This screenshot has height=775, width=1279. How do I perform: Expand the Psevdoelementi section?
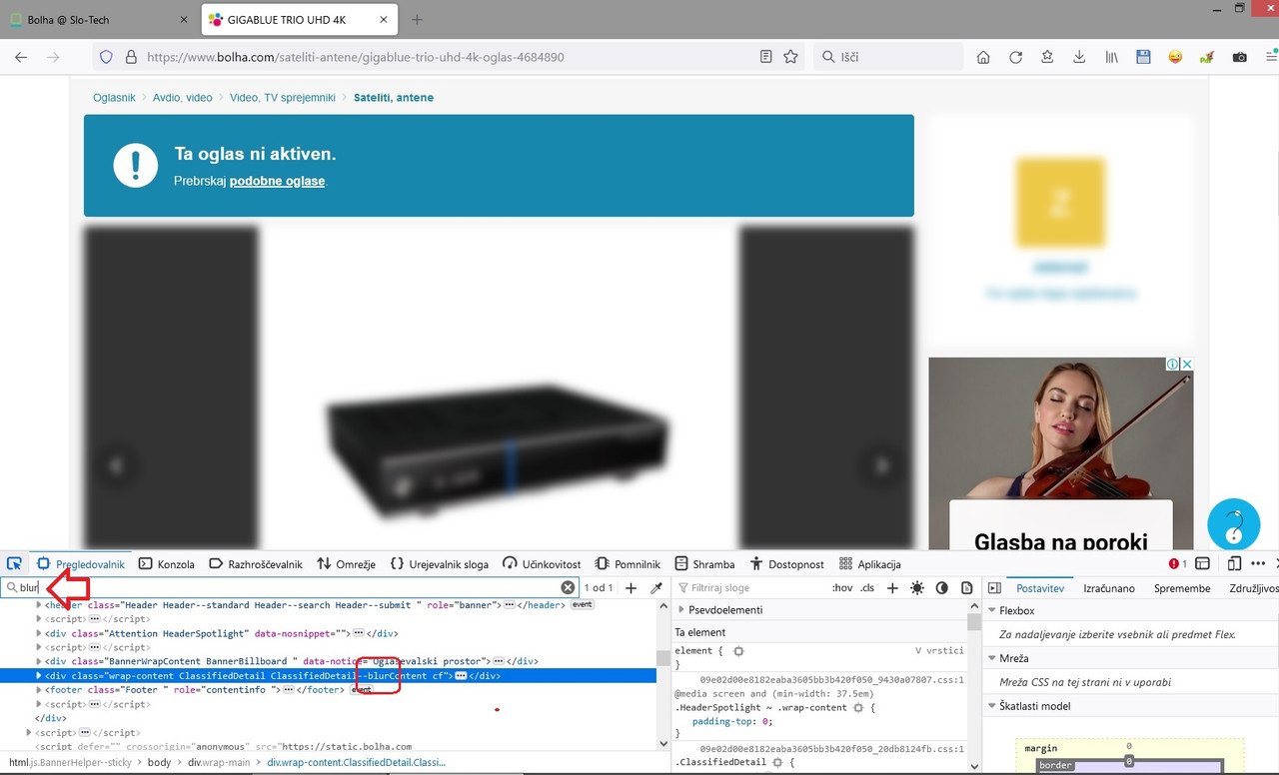(x=682, y=610)
